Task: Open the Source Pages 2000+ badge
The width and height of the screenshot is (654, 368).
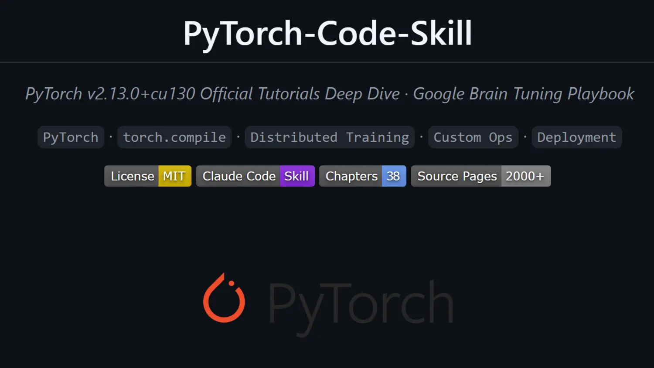Action: coord(481,176)
